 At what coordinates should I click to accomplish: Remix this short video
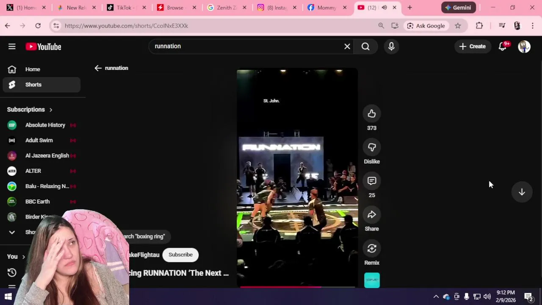point(372,249)
